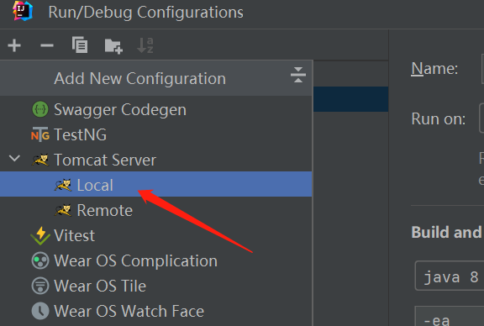Image resolution: width=484 pixels, height=326 pixels.
Task: Click the Vitest lightning bolt icon
Action: [x=40, y=235]
